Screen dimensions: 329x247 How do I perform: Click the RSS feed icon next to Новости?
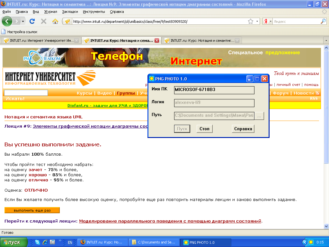(x=318, y=93)
